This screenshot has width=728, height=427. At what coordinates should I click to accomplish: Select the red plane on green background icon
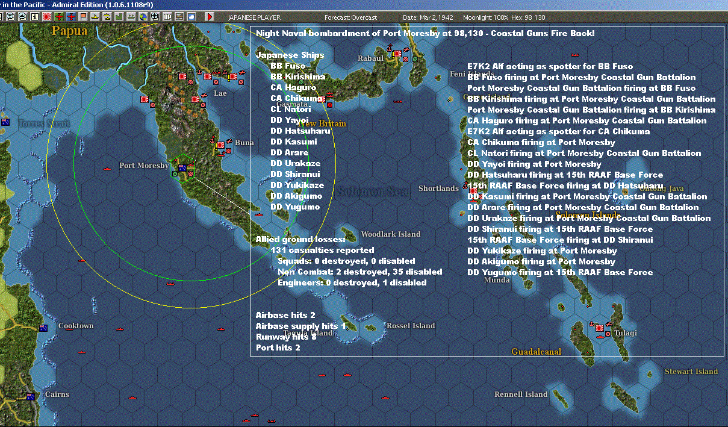[x=59, y=17]
